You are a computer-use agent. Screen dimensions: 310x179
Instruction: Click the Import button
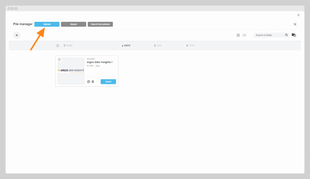pos(73,24)
